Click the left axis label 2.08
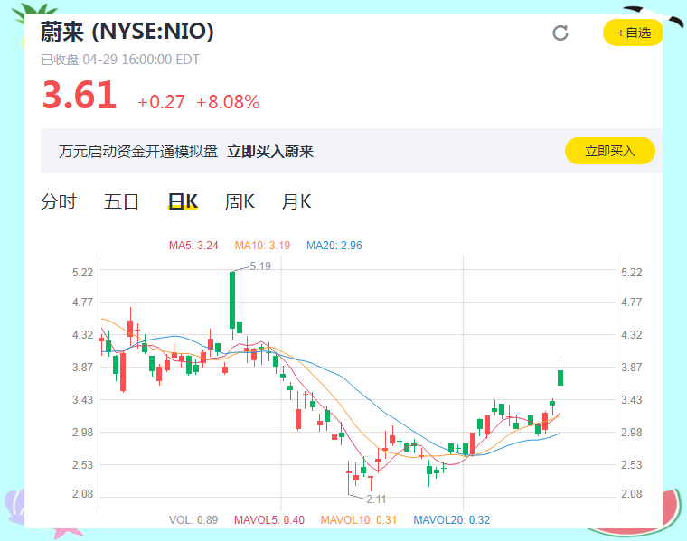The height and width of the screenshot is (541, 687). click(x=83, y=494)
